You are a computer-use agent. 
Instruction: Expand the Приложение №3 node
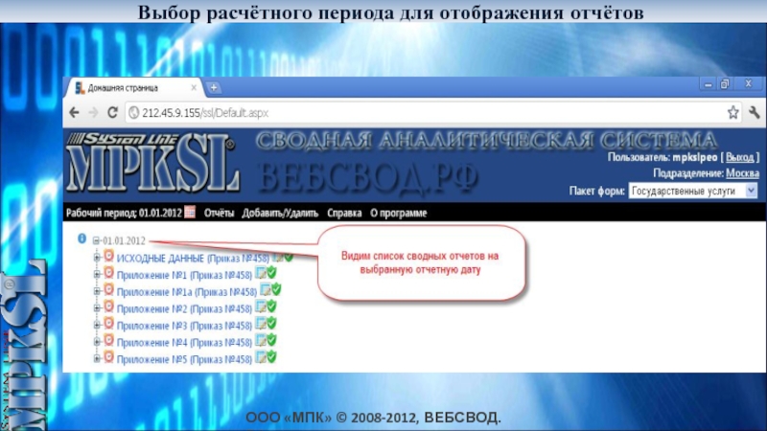click(x=97, y=325)
